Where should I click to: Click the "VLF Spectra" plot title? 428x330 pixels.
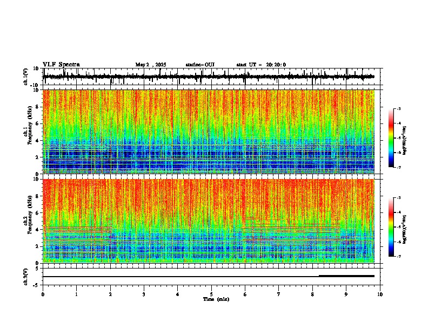tap(61, 65)
